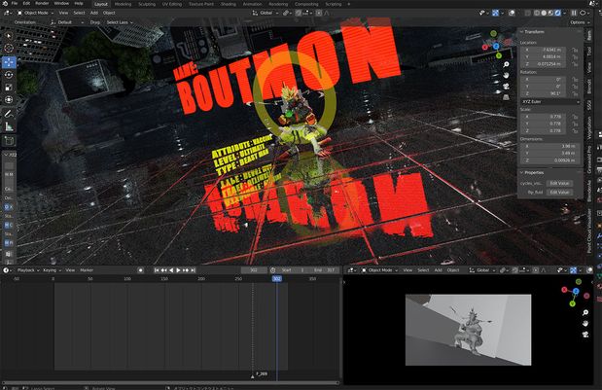Select solid viewport shading
602x390 pixels.
click(544, 13)
